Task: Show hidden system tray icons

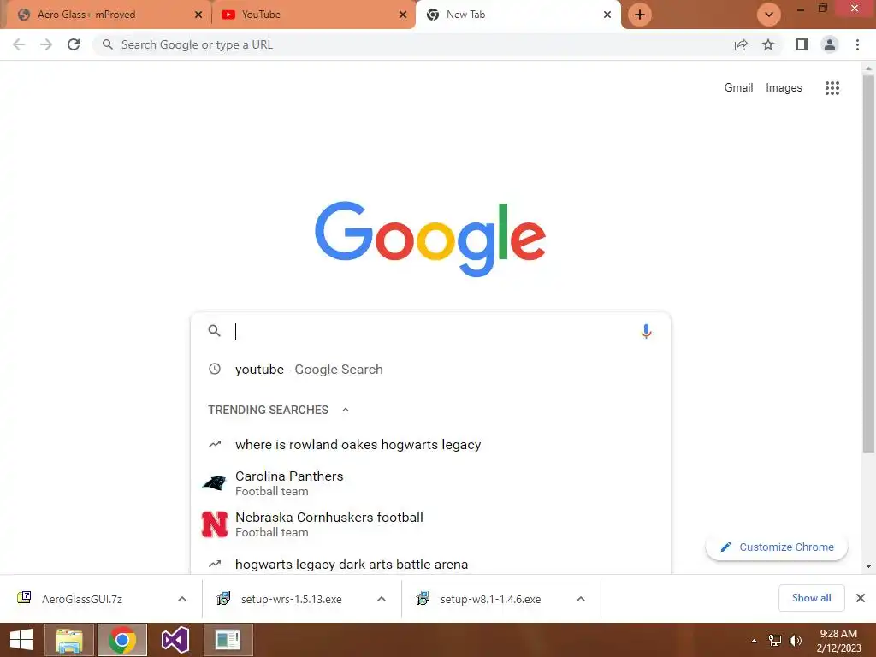Action: click(754, 641)
